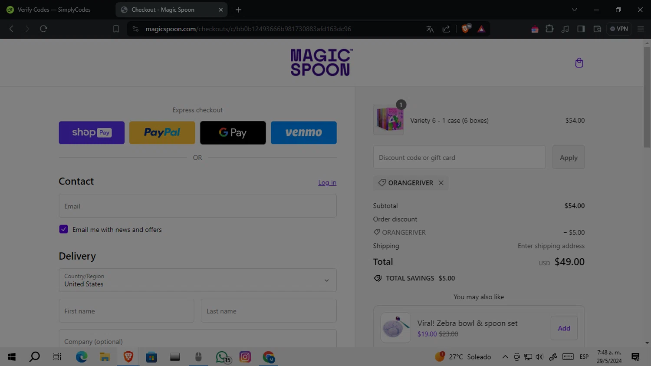Viewport: 651px width, 366px height.
Task: Open the Brave Wallet icon
Action: click(597, 29)
